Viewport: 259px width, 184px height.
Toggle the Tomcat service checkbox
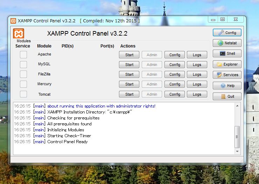23,94
